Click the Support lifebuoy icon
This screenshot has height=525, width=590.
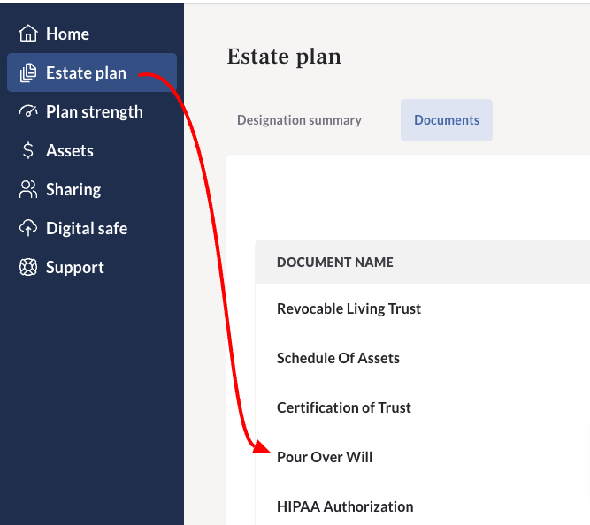(x=28, y=267)
